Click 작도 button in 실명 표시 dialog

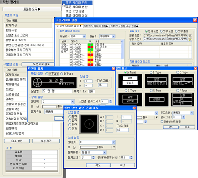click(x=171, y=127)
